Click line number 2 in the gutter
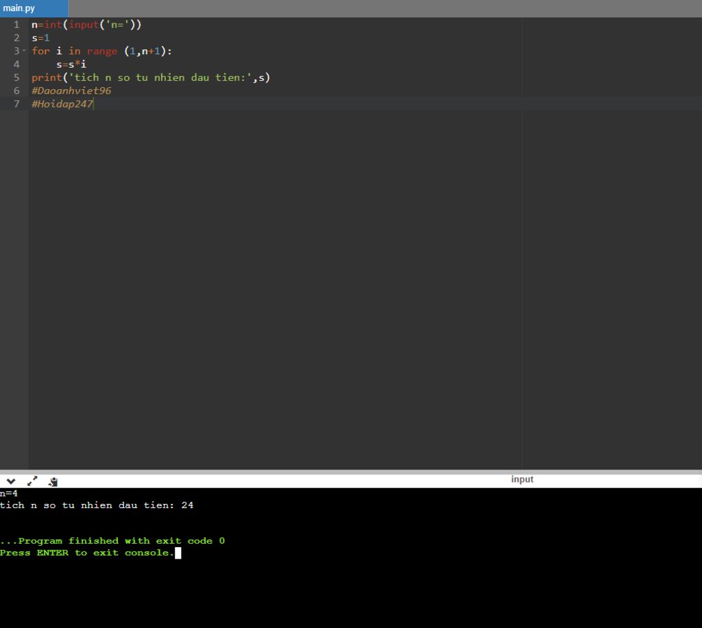Image resolution: width=702 pixels, height=628 pixels. (x=16, y=38)
